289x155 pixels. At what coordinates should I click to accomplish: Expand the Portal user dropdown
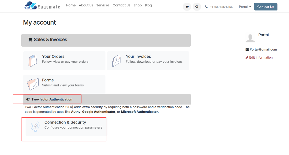coord(245,7)
